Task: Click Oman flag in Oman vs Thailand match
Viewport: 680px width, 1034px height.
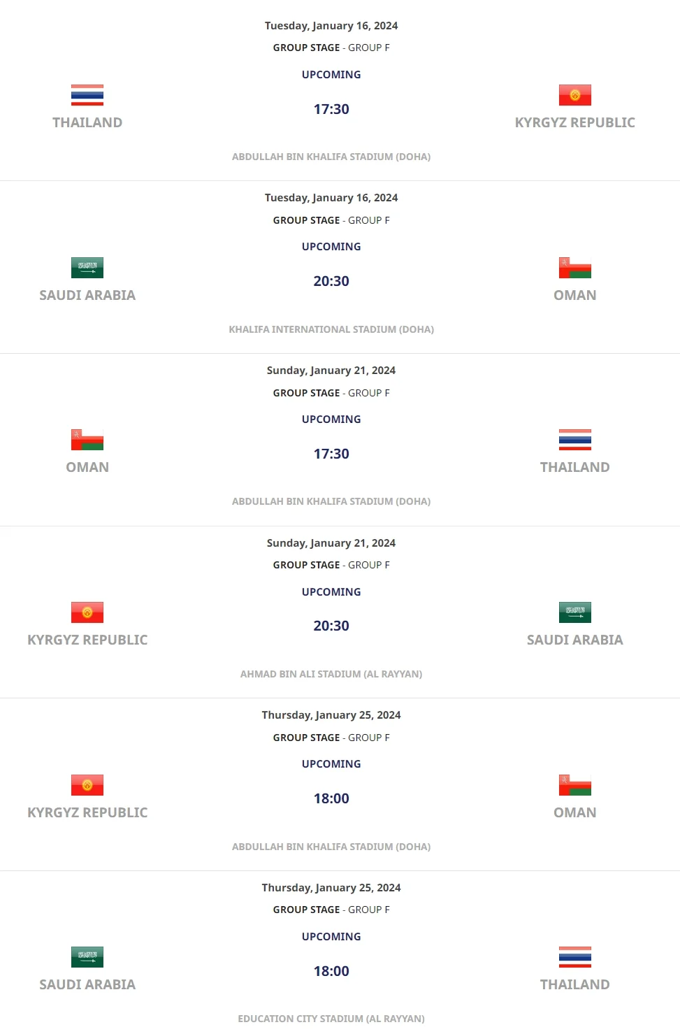Action: coord(87,440)
